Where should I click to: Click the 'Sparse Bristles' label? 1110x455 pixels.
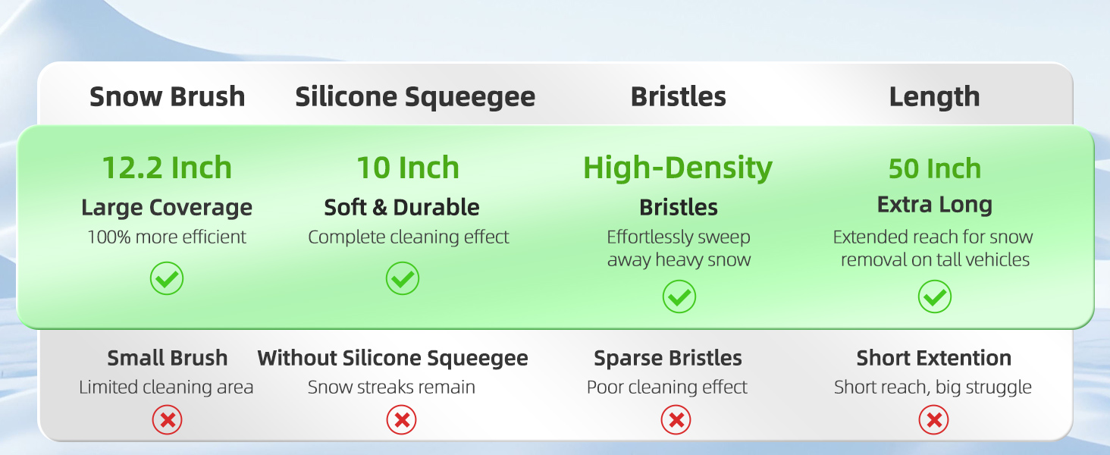668,358
